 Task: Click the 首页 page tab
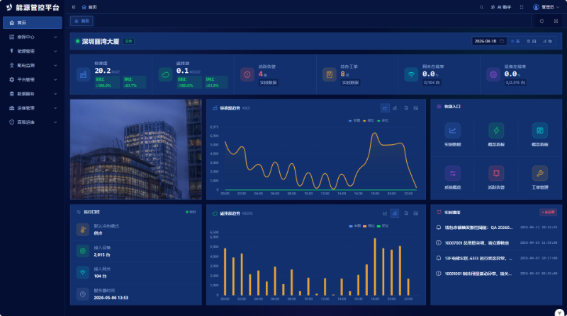tap(82, 21)
